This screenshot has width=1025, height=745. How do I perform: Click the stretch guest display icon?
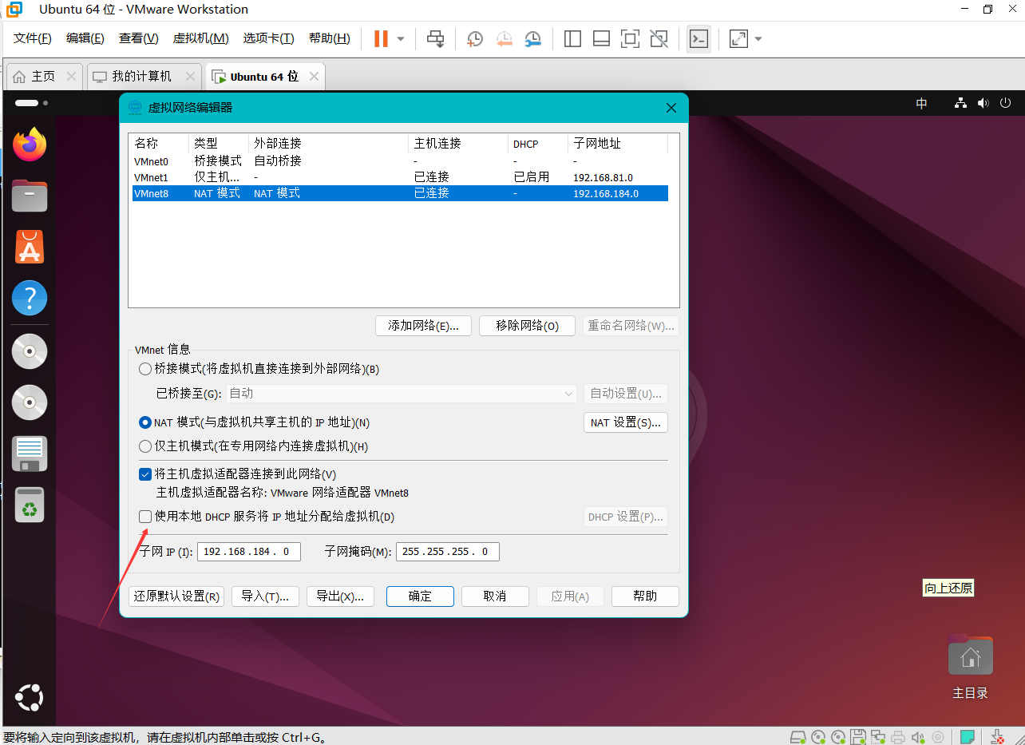(x=739, y=38)
